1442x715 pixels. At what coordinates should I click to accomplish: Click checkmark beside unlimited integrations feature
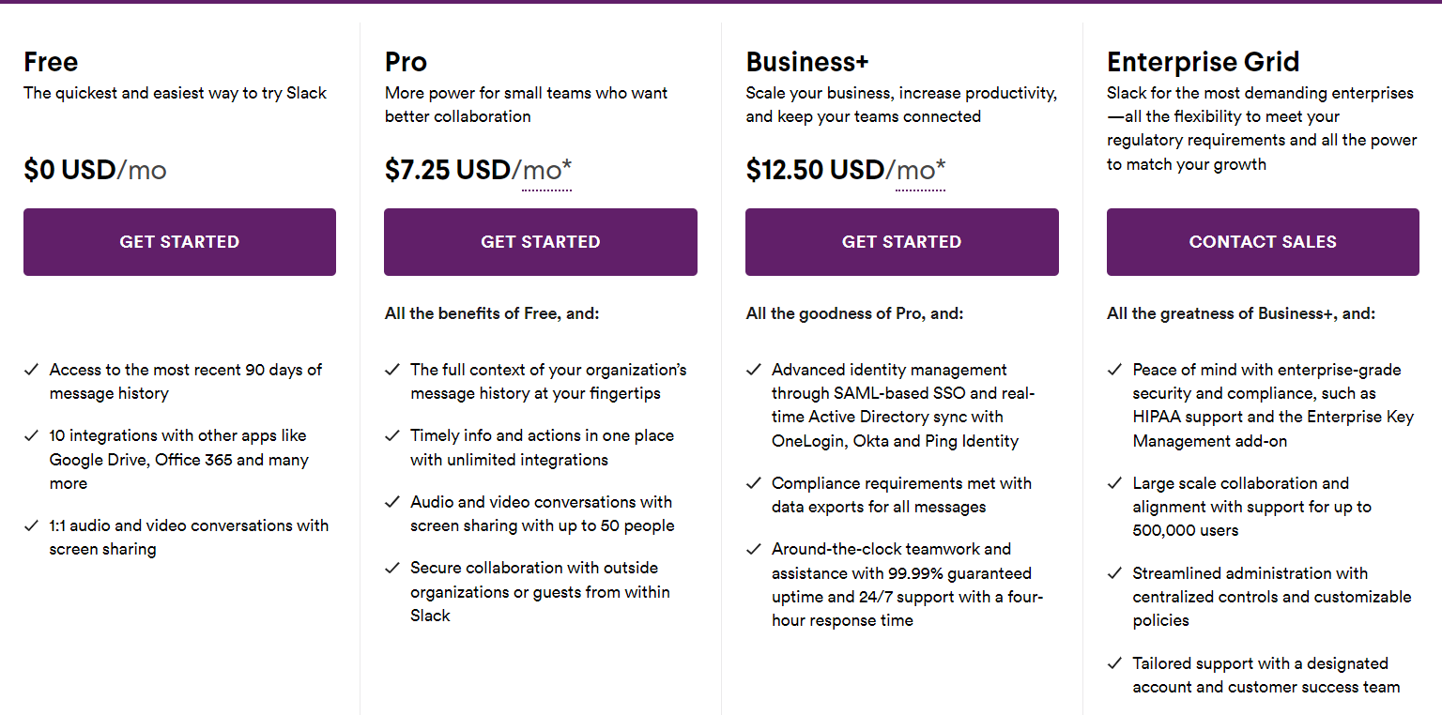point(392,435)
